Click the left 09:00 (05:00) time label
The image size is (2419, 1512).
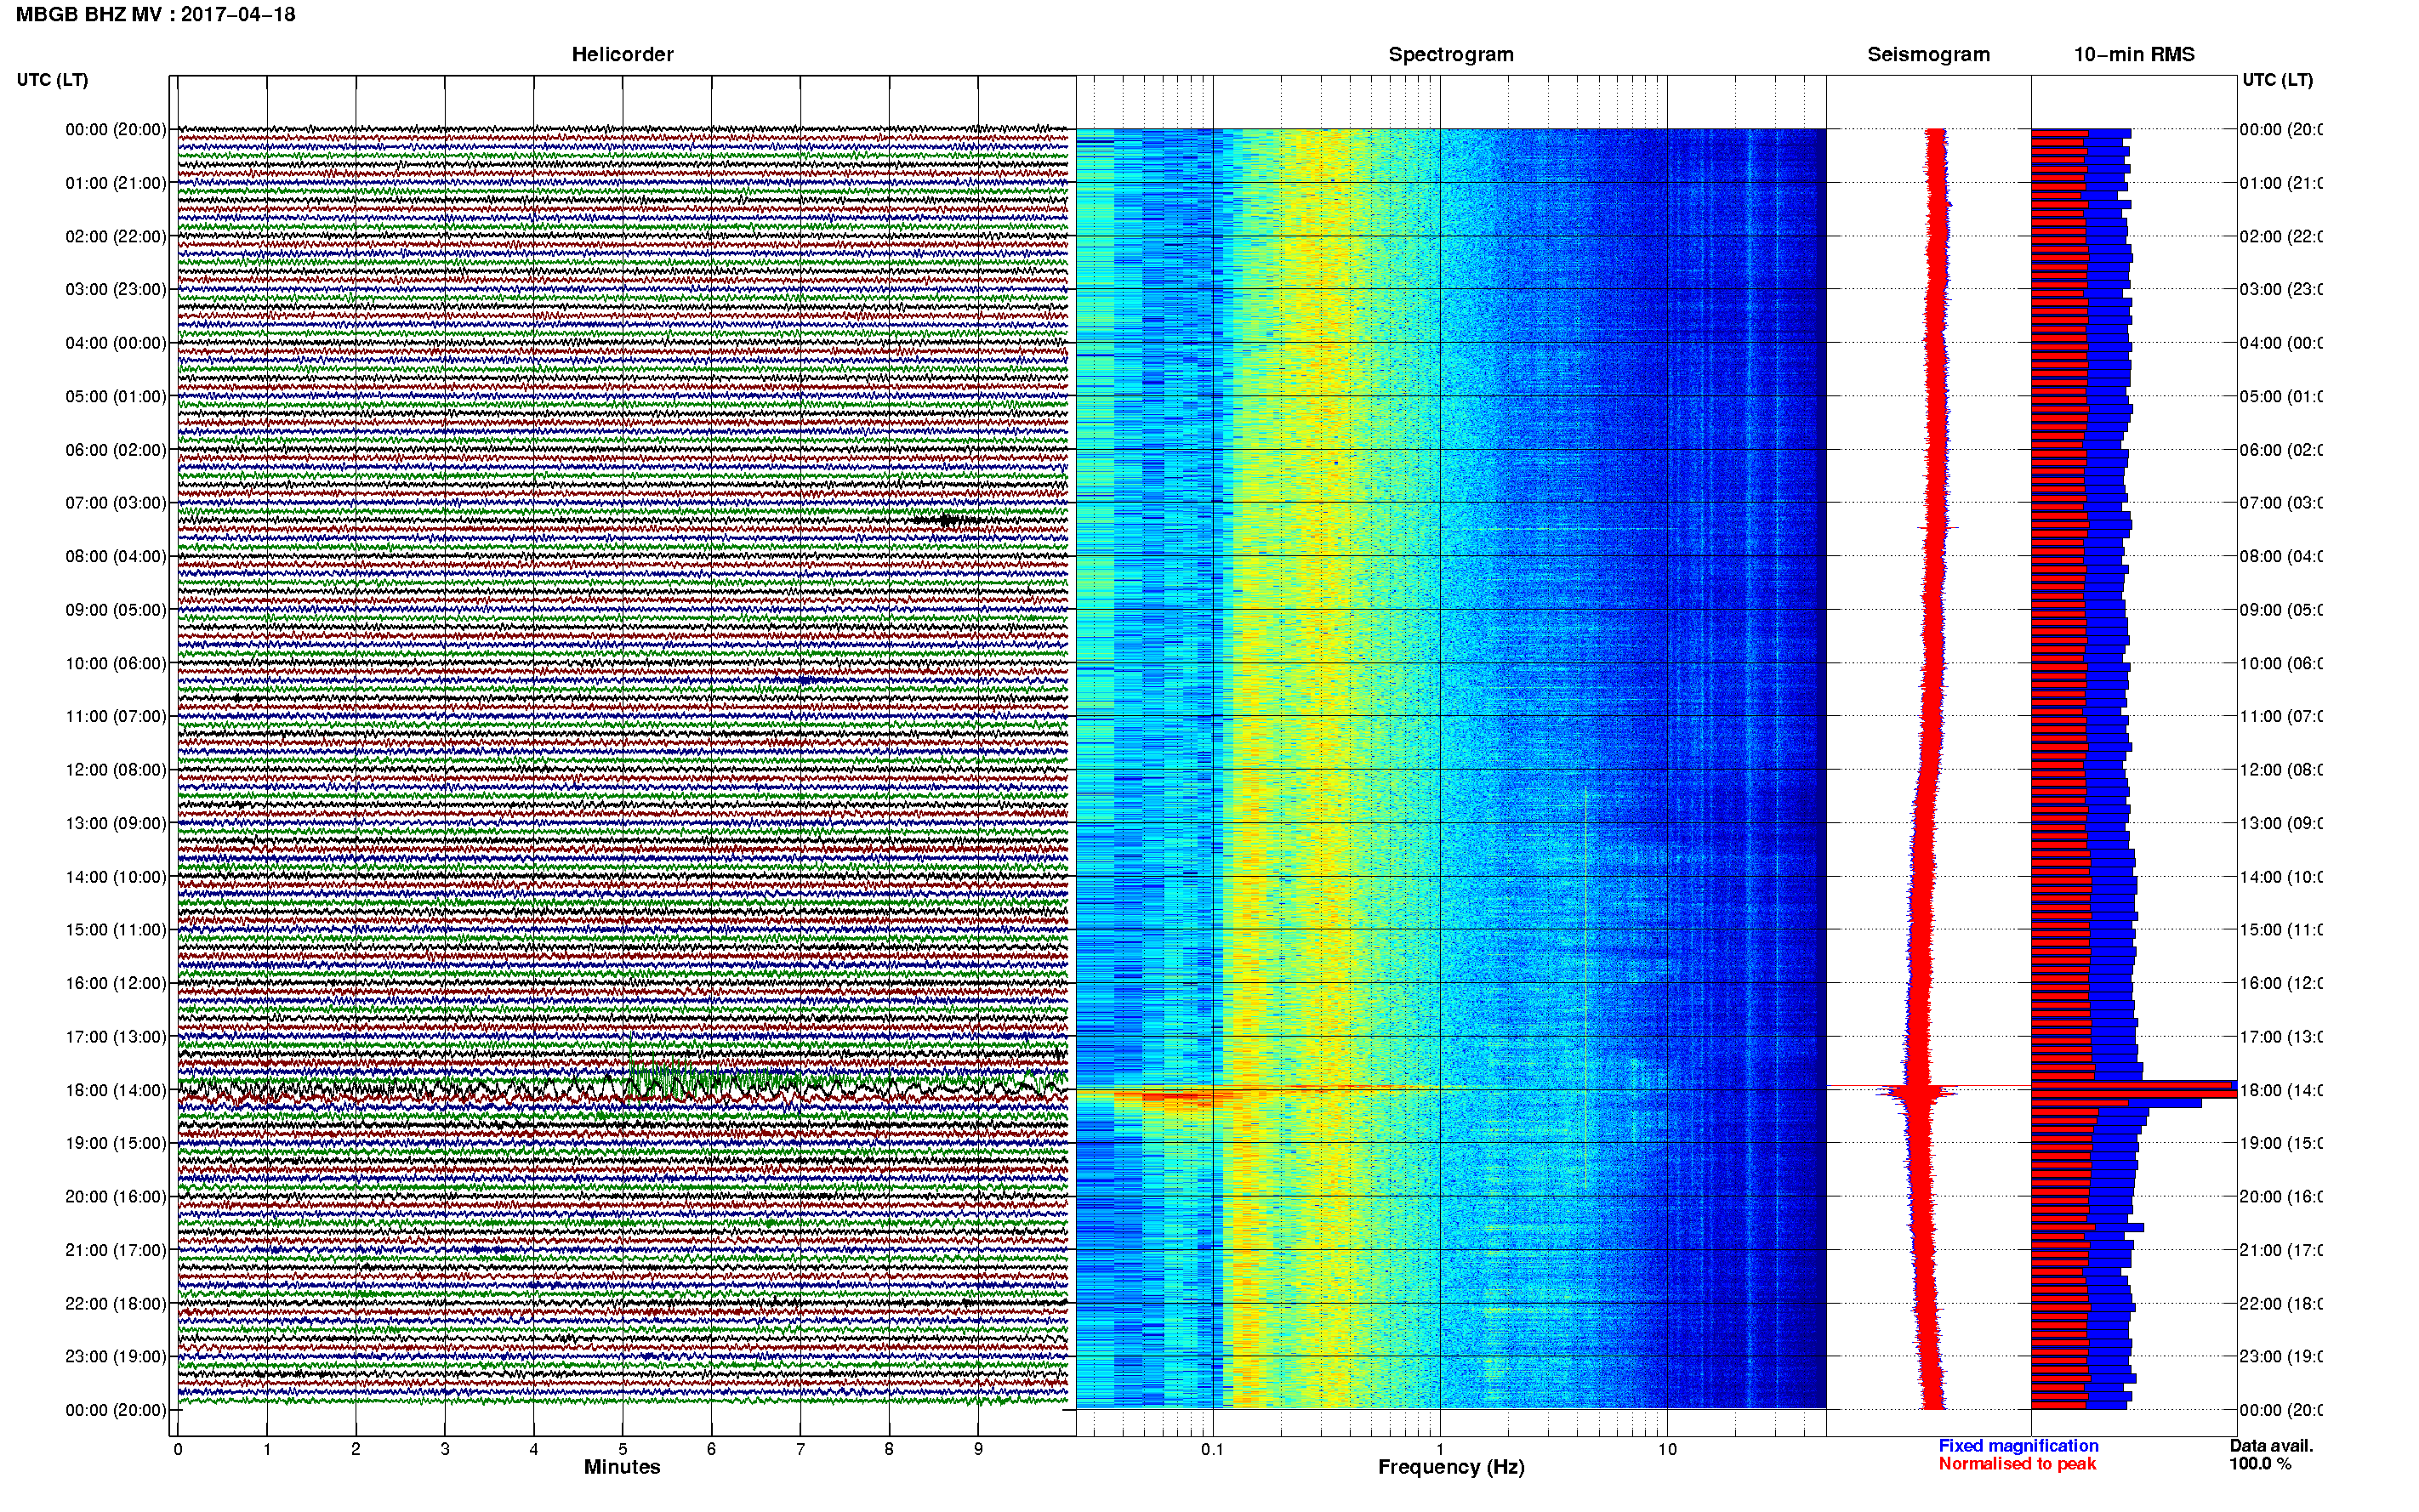pyautogui.click(x=116, y=610)
